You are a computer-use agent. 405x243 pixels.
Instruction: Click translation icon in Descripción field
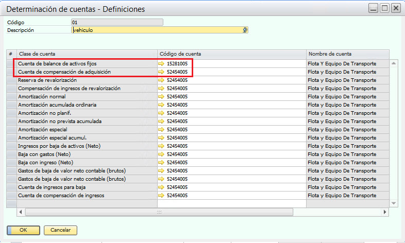click(245, 30)
